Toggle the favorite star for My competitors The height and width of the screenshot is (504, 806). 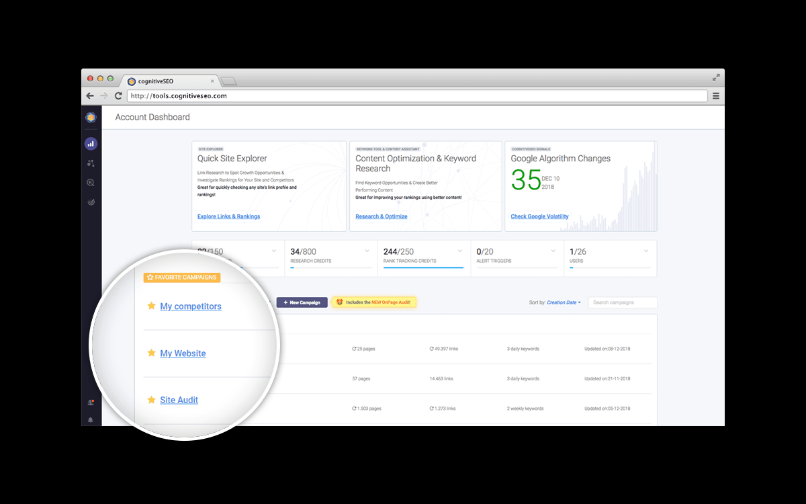tap(151, 306)
